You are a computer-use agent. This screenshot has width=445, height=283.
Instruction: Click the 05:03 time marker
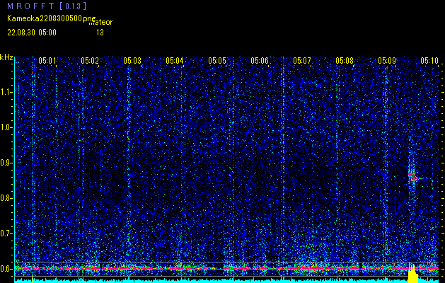pos(132,60)
